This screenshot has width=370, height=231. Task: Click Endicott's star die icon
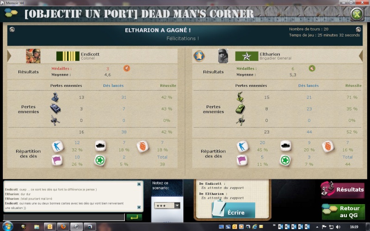pos(100,160)
